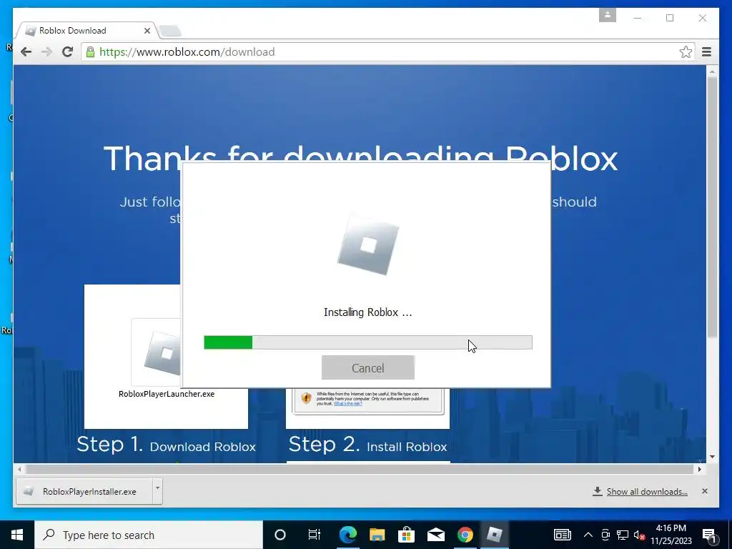Click RobloxPlayerLauncher.exe thumbnail in Step 1

[x=157, y=352]
